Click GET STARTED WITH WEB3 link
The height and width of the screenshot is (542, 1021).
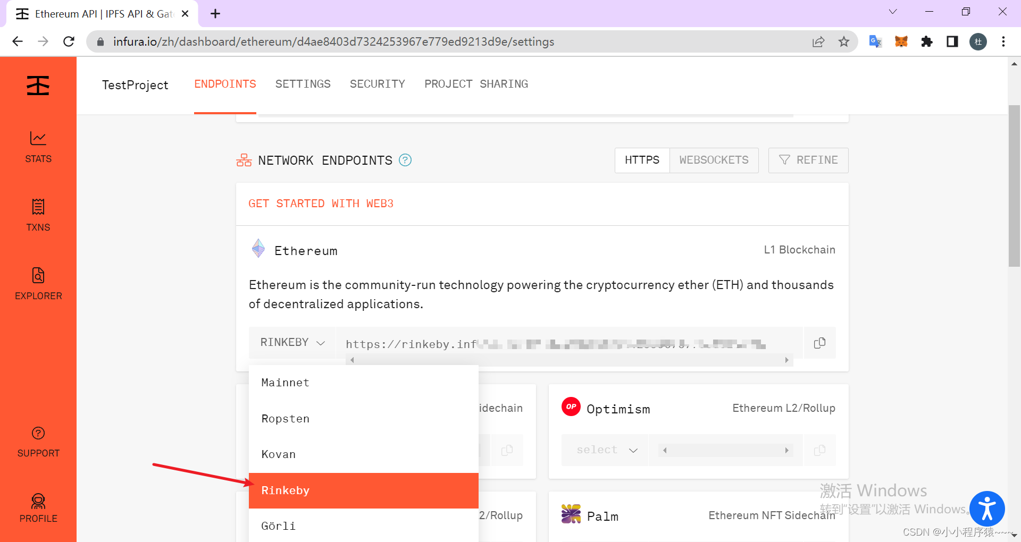coord(321,204)
